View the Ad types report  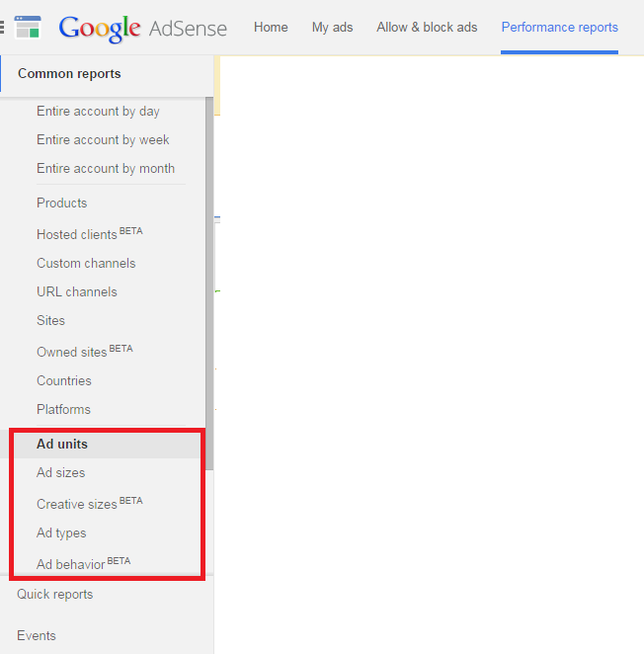(x=61, y=533)
